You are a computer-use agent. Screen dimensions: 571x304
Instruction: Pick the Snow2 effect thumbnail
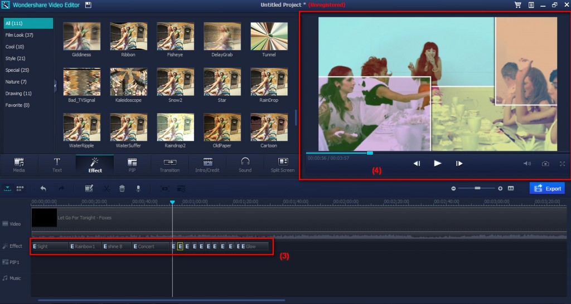(175, 81)
